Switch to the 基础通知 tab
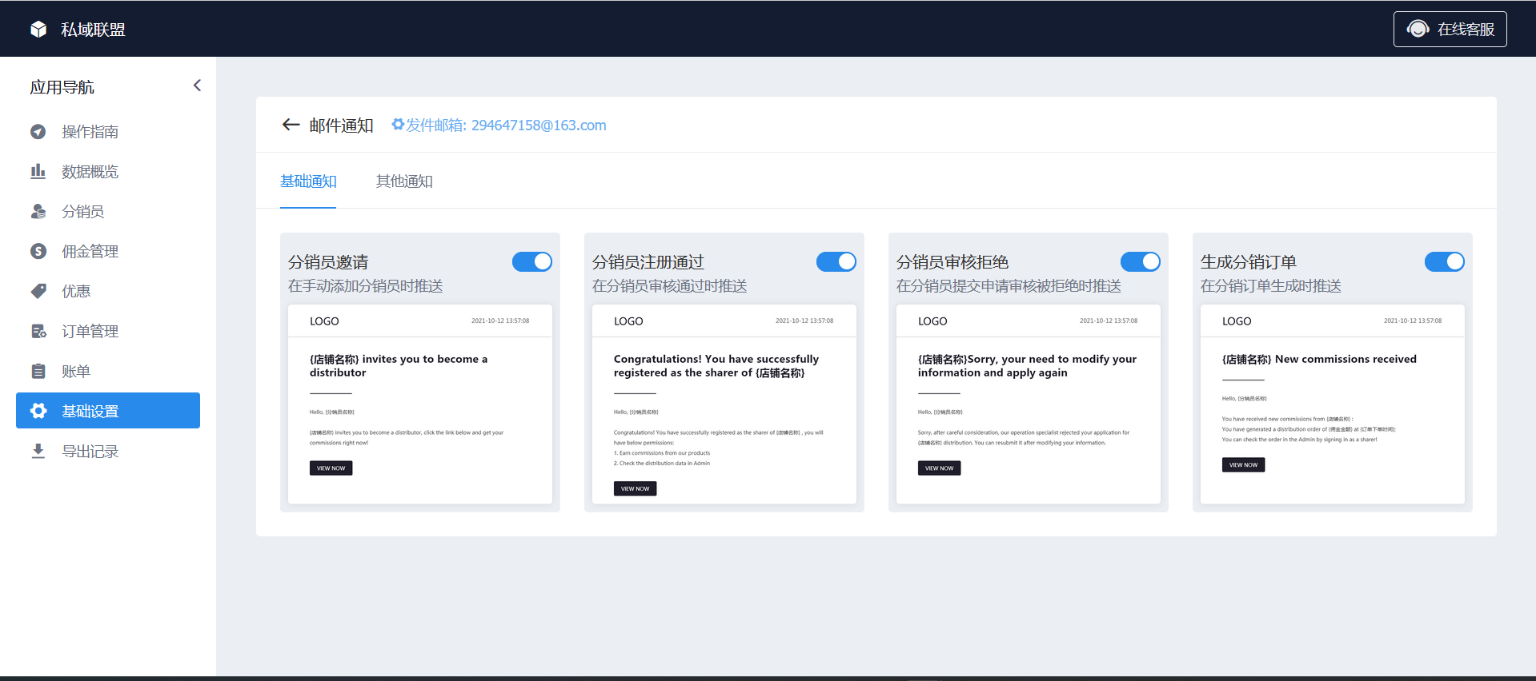The width and height of the screenshot is (1536, 681). 308,181
